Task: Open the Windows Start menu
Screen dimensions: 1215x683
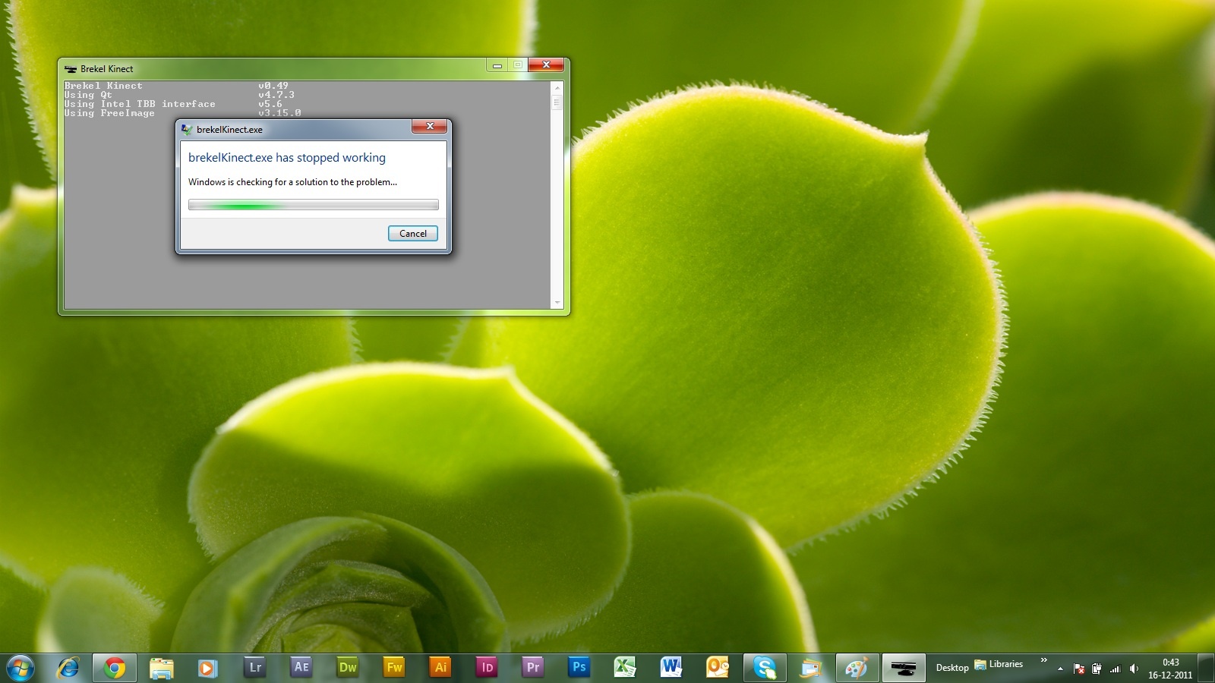Action: pyautogui.click(x=21, y=668)
